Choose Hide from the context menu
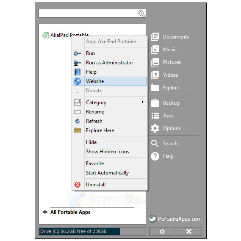241x241 pixels. click(110, 142)
